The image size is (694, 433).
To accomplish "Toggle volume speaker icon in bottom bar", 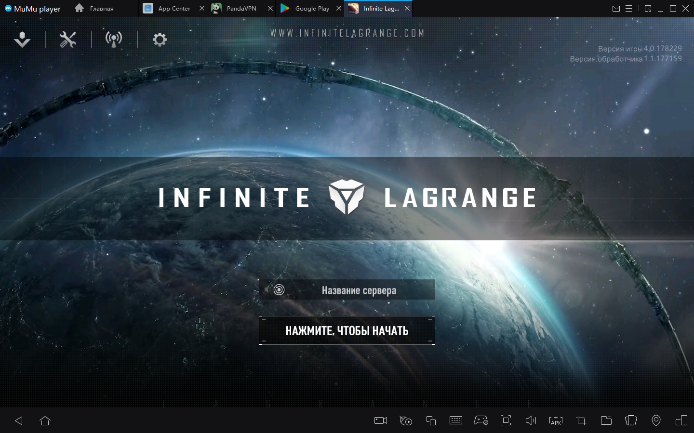I will pyautogui.click(x=531, y=420).
